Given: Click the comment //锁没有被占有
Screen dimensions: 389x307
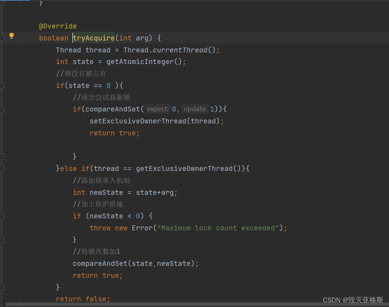Looking at the screenshot, I should pos(81,73).
